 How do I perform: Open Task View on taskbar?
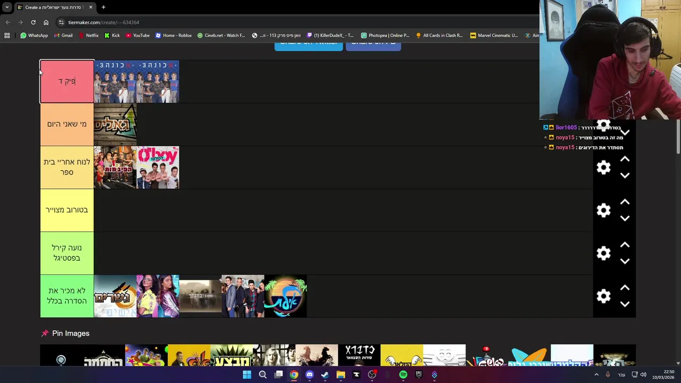pos(278,375)
